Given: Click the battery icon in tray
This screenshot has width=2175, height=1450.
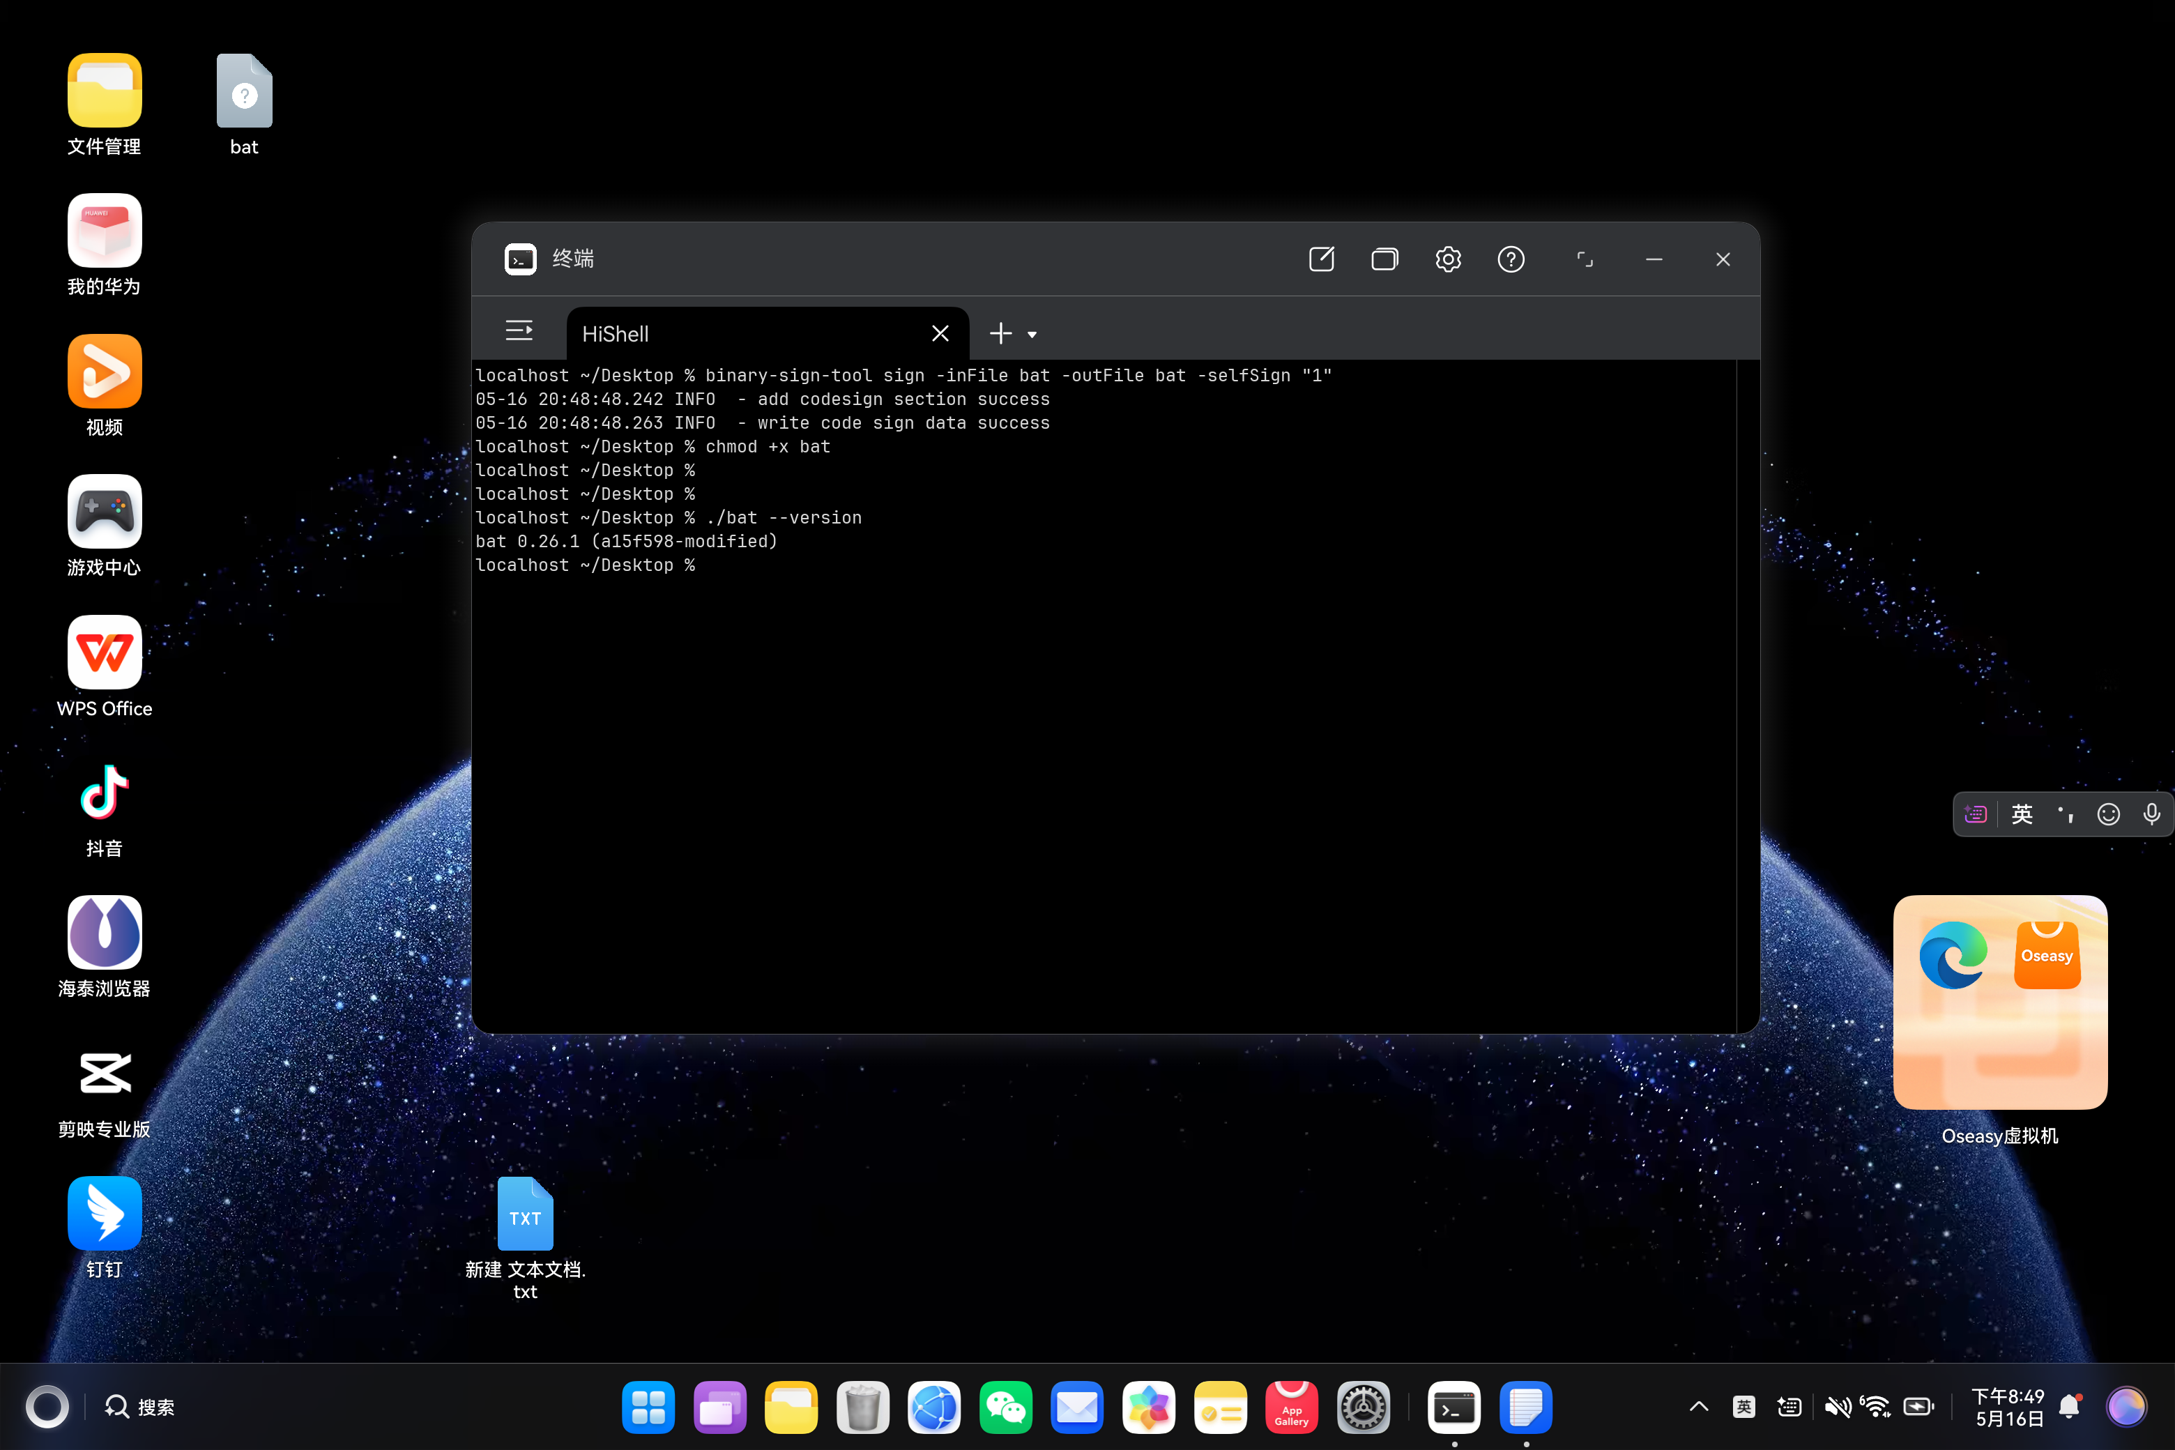Looking at the screenshot, I should coord(1919,1407).
